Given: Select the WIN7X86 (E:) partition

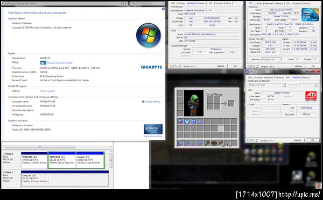Looking at the screenshot, I should pyautogui.click(x=34, y=160).
